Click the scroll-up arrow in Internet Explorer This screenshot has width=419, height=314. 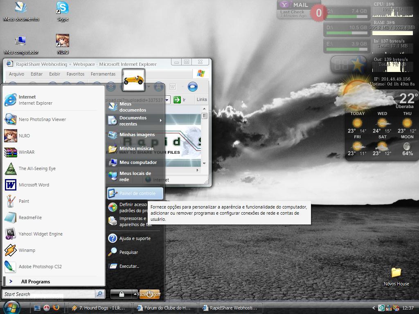click(x=205, y=109)
